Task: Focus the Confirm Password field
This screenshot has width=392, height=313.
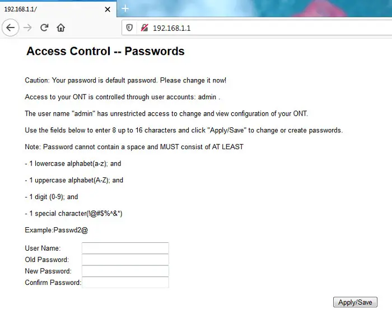Action: click(x=125, y=283)
